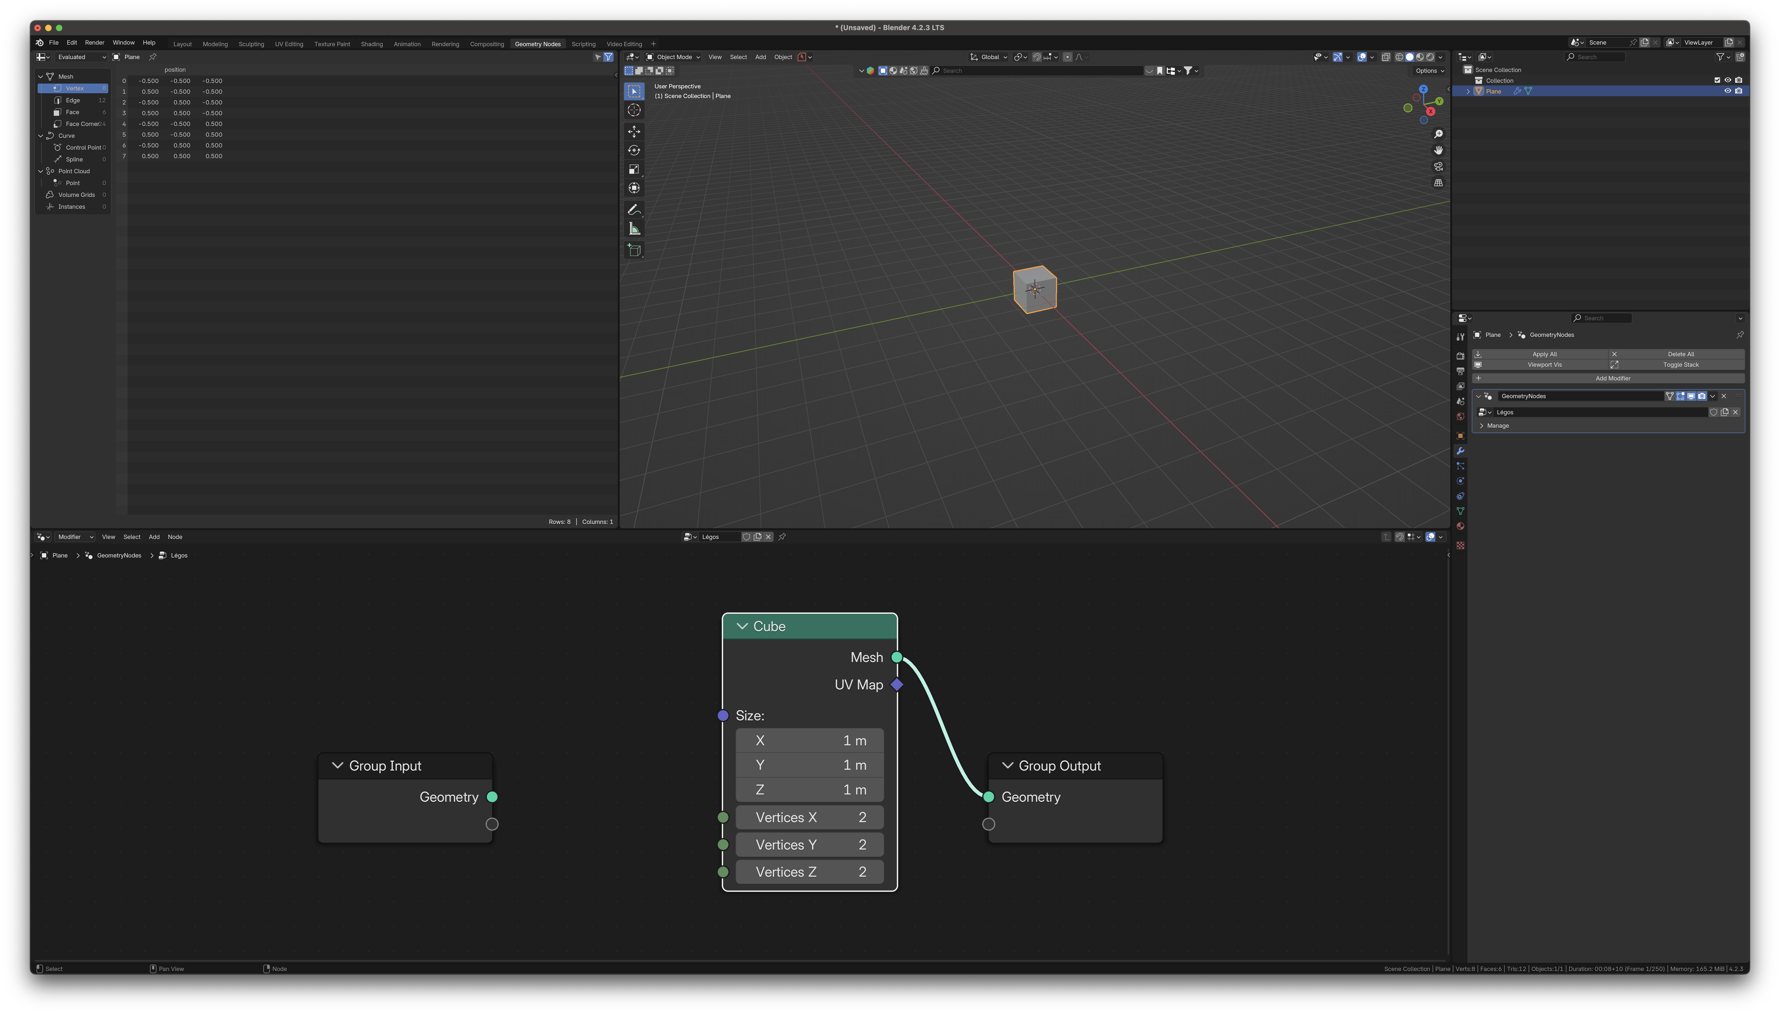This screenshot has height=1014, width=1780.
Task: Collapse the Group Output node
Action: click(1008, 765)
